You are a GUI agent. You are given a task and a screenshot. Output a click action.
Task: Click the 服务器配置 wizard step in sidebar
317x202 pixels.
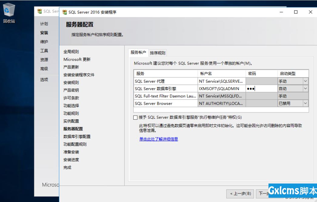(73, 129)
